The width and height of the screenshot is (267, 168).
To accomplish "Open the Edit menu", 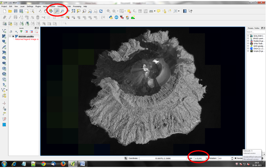I will [x=11, y=6].
